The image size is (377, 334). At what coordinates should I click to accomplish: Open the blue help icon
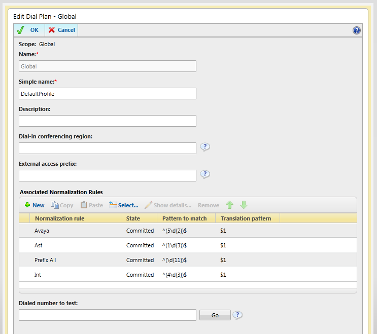point(357,30)
